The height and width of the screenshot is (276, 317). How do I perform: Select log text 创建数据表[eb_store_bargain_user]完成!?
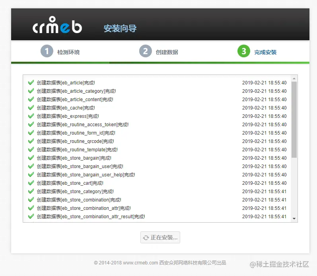click(80, 166)
